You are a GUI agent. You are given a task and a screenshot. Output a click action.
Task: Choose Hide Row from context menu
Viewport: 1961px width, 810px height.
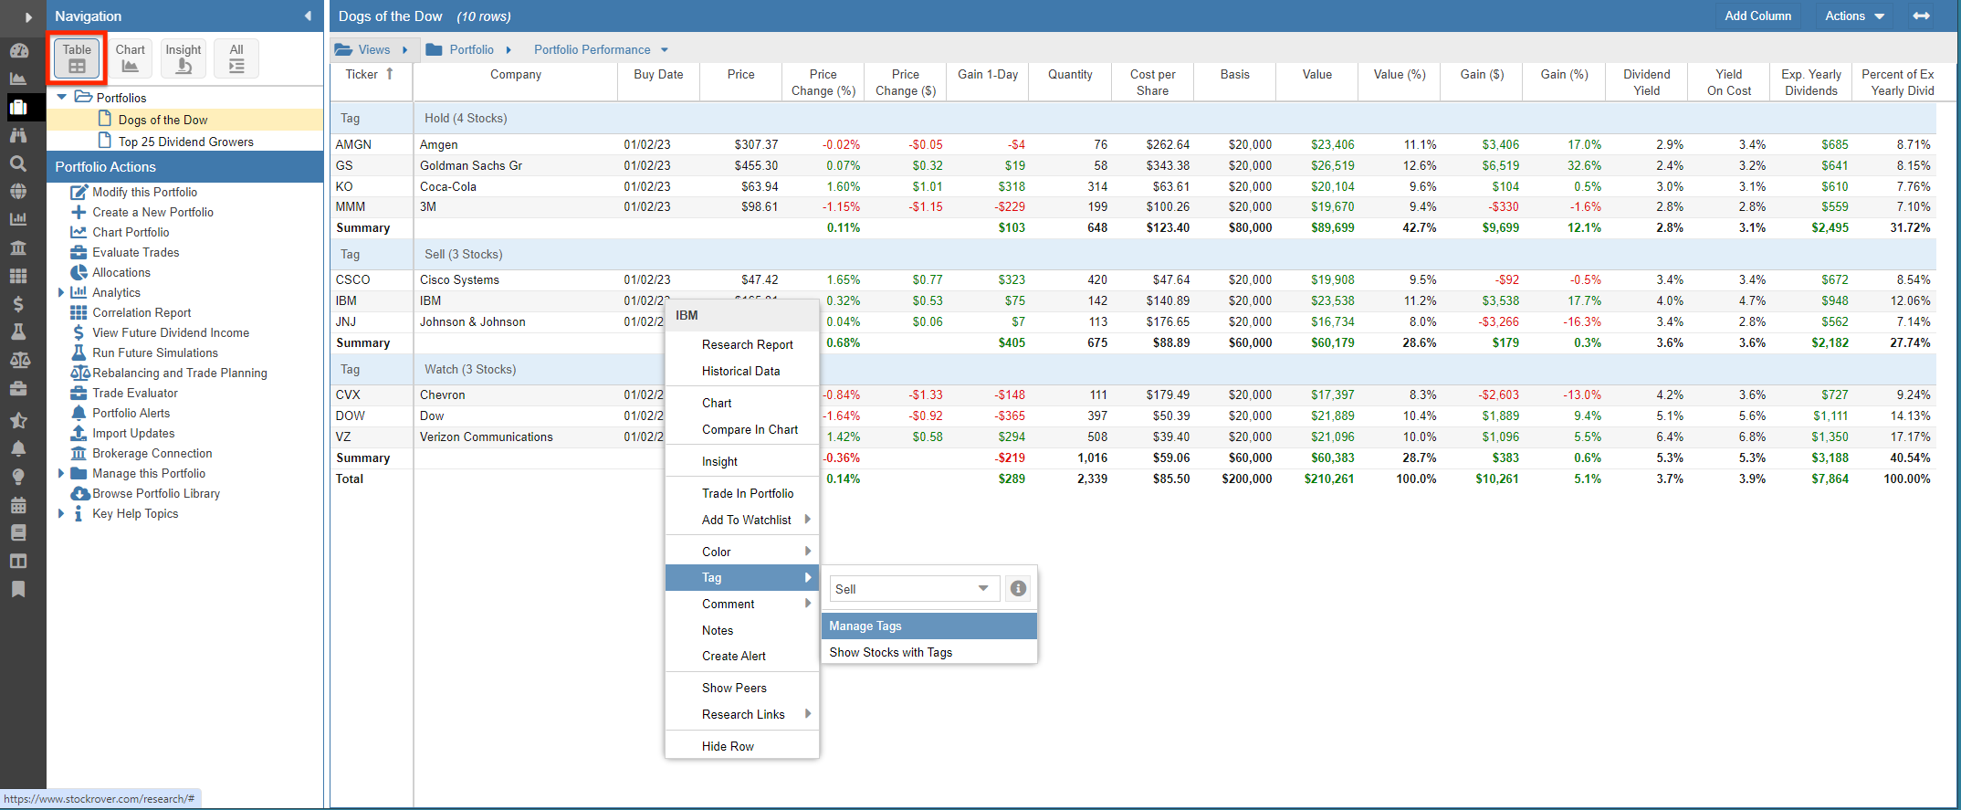(742, 746)
